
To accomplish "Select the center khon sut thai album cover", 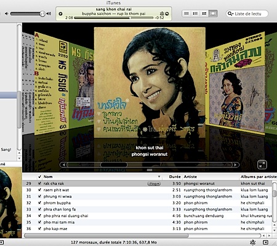I will click(150, 82).
